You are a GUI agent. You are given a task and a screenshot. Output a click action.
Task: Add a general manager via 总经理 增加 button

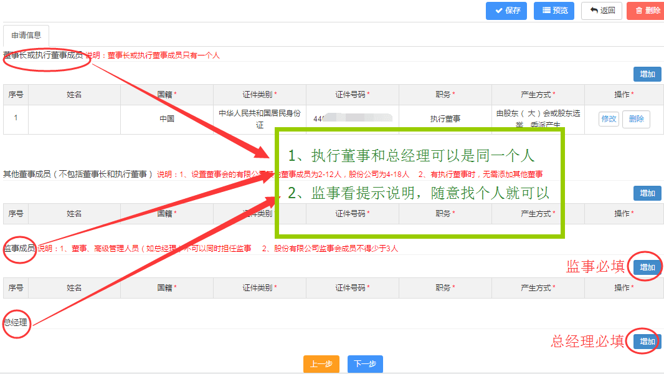click(647, 342)
